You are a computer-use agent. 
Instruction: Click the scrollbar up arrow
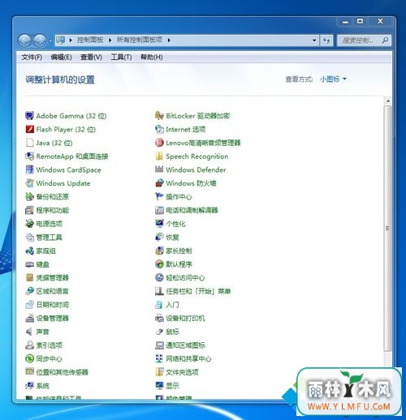(388, 101)
